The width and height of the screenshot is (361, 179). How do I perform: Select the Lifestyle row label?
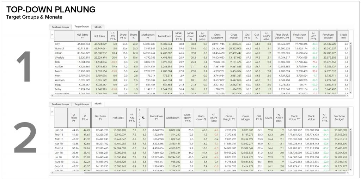(x=61, y=56)
